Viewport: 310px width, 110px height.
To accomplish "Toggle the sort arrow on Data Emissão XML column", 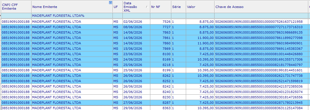I will pos(147,7).
